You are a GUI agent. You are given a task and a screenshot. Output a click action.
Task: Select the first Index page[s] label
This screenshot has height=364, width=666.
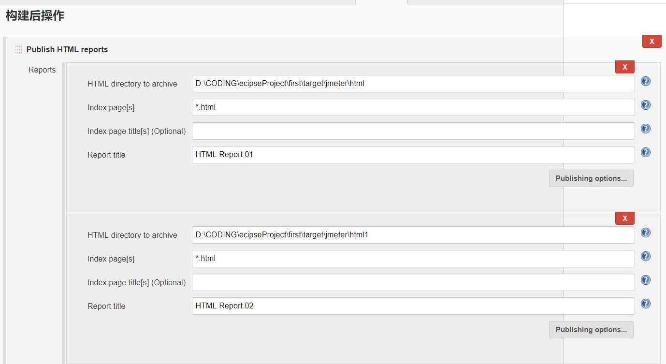[111, 108]
